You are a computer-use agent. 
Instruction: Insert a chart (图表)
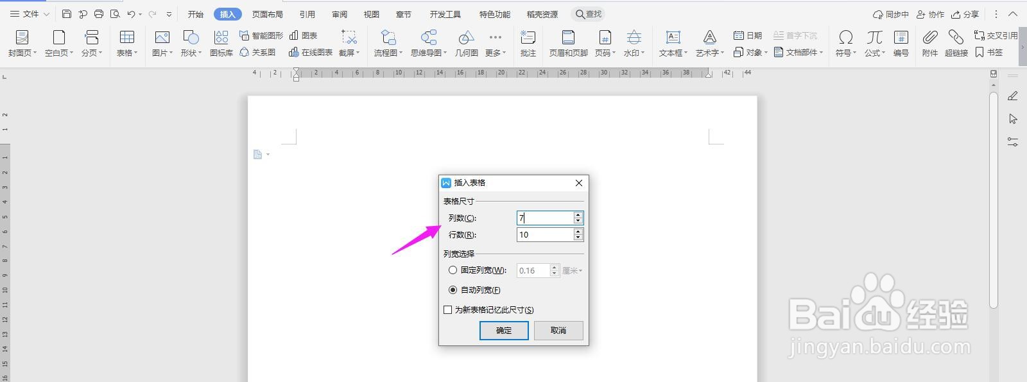tap(304, 35)
